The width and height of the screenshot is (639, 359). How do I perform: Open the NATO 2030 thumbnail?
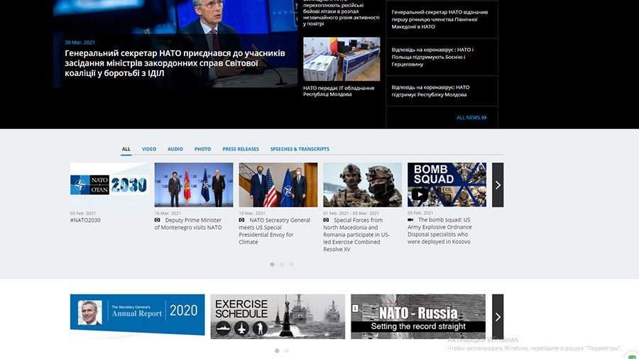[109, 184]
